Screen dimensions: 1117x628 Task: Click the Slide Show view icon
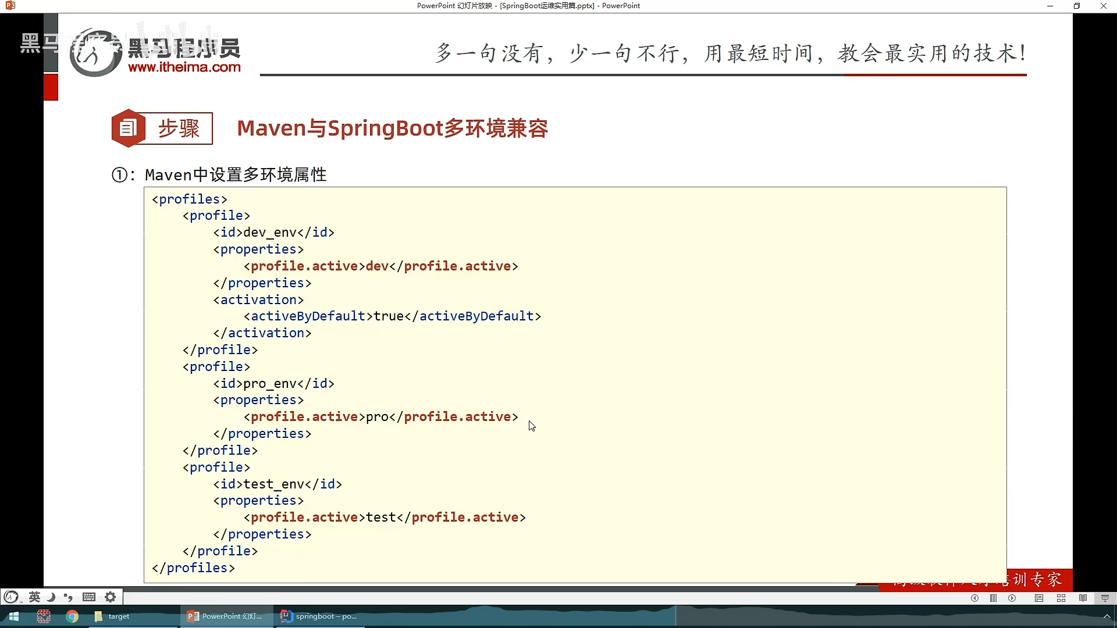pyautogui.click(x=1105, y=598)
